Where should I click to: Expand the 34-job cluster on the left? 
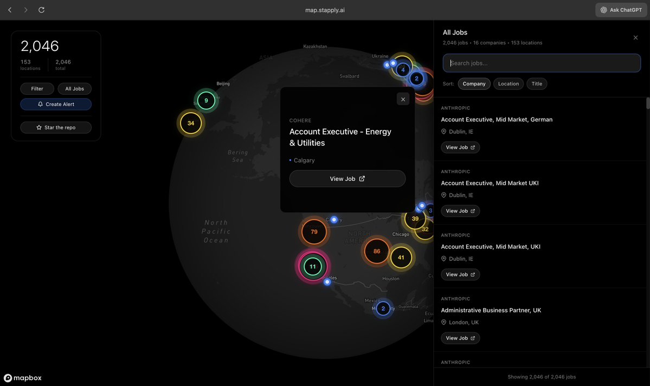[190, 123]
